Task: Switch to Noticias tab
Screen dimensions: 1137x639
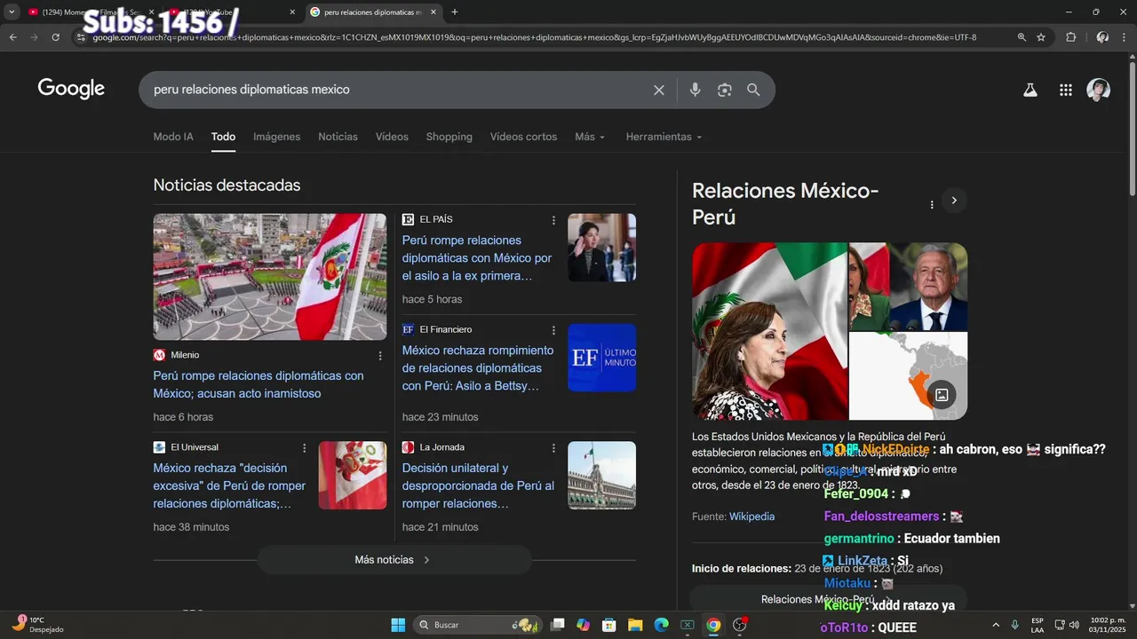Action: pos(338,137)
